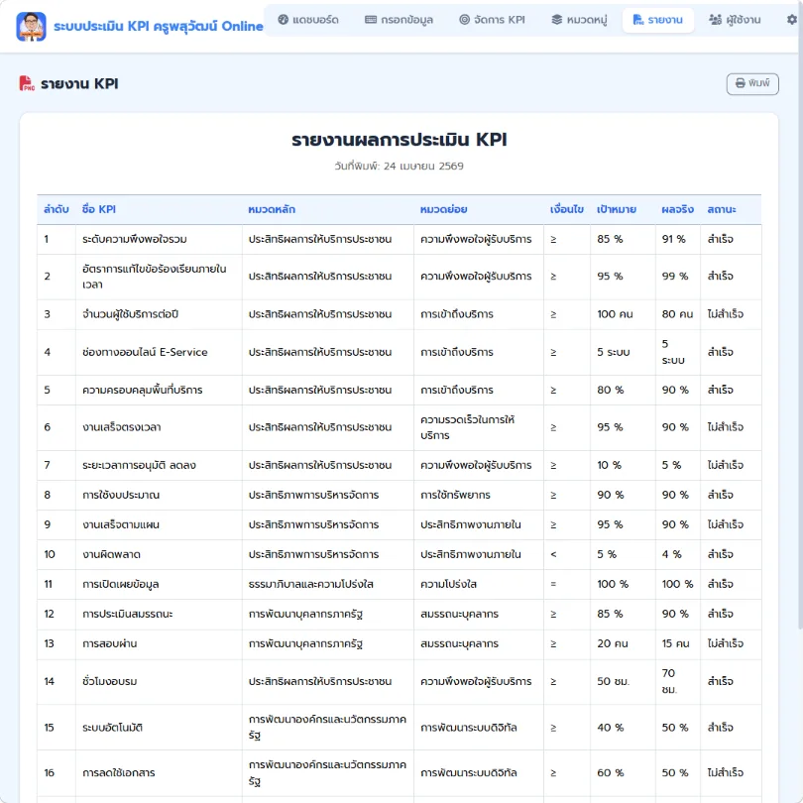Click actual 5 ระบบ in E-Service row
This screenshot has width=803, height=803.
point(673,352)
